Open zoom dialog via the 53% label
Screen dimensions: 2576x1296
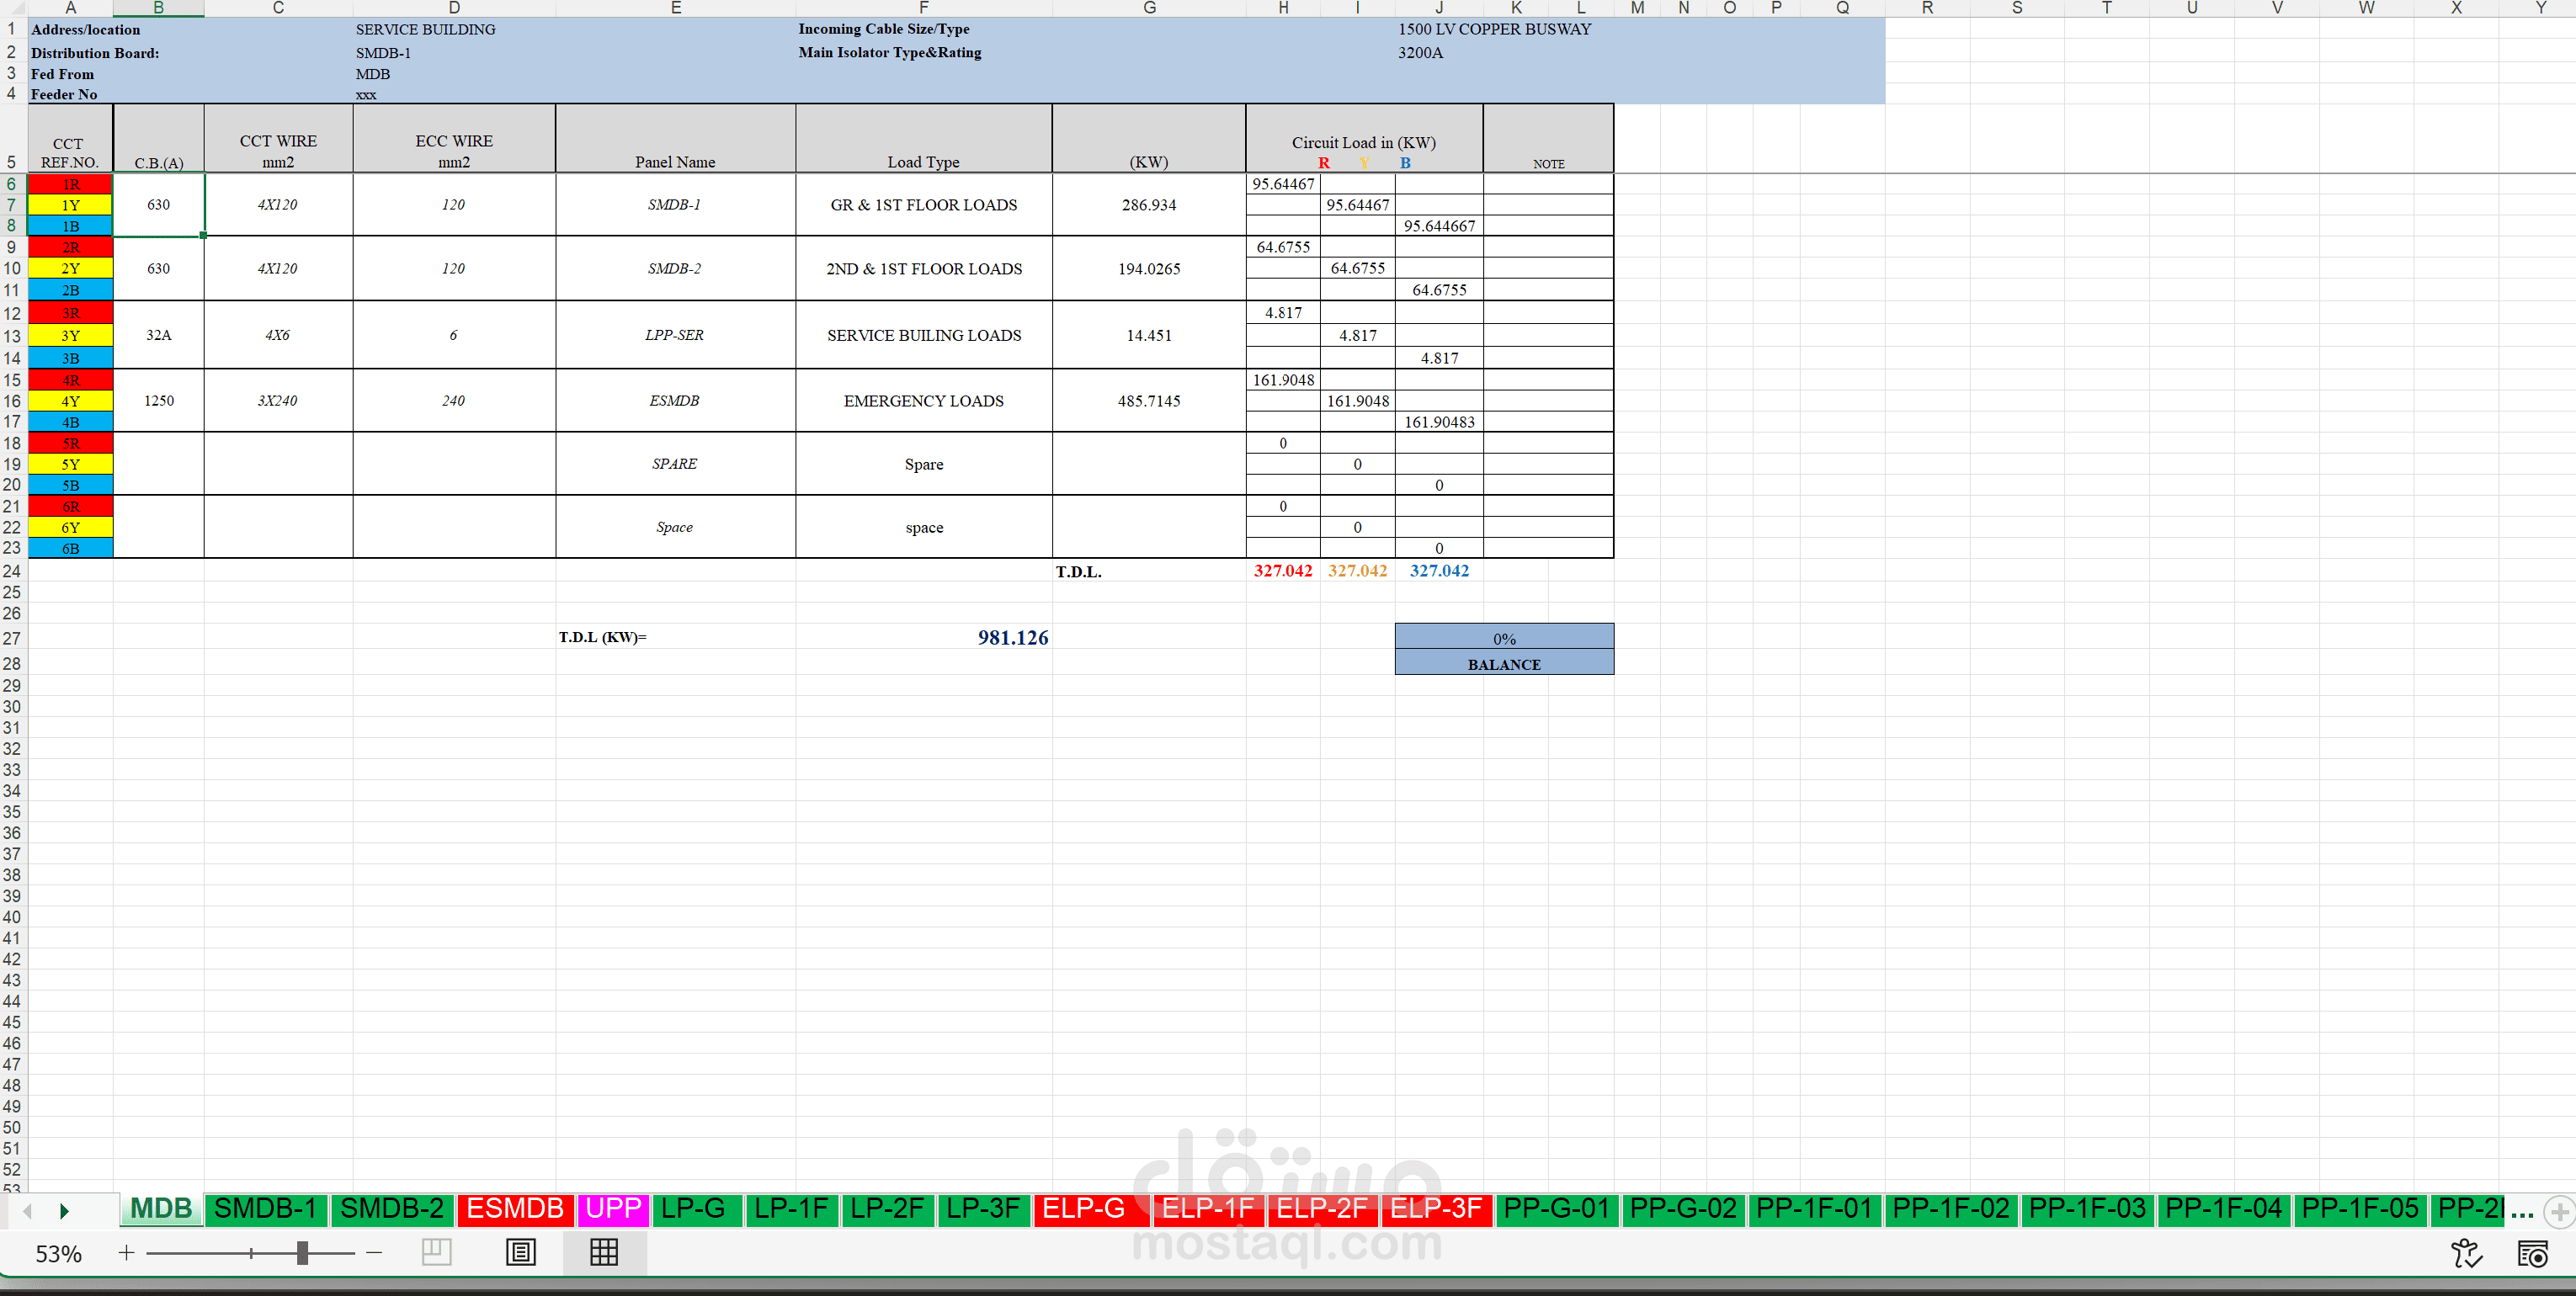coord(58,1253)
